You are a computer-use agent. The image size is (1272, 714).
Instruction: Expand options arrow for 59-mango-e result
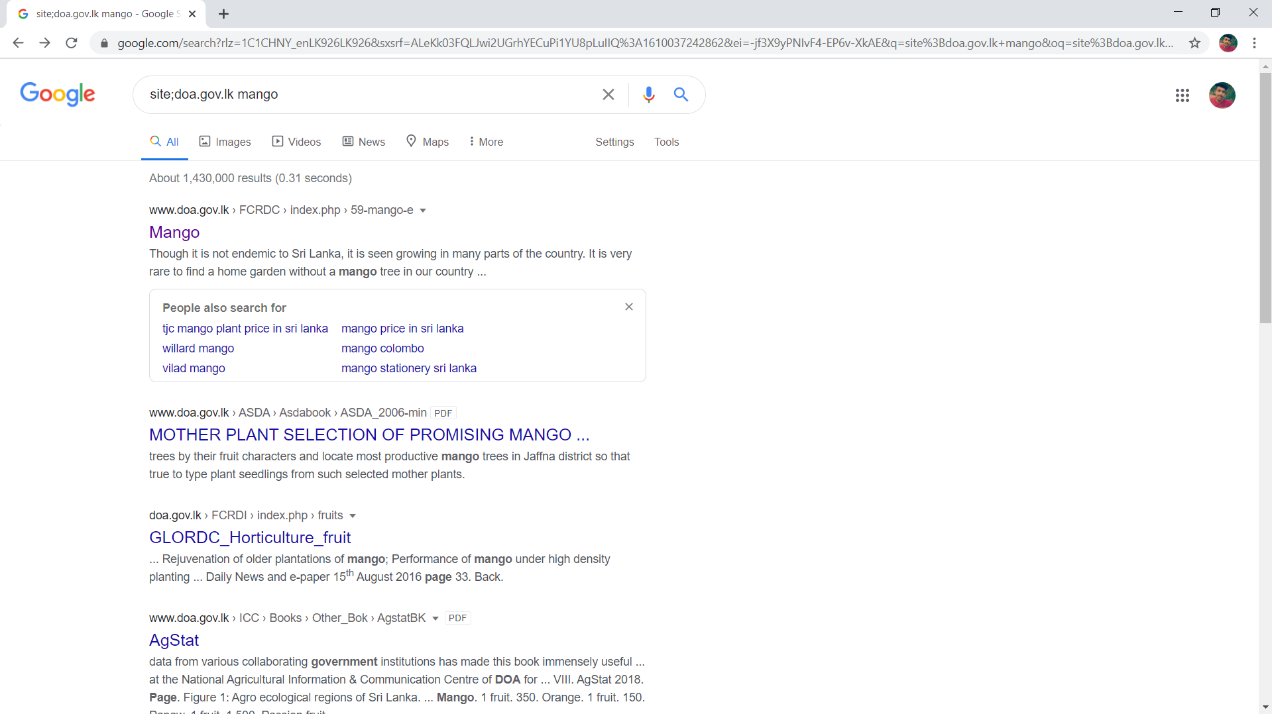423,211
